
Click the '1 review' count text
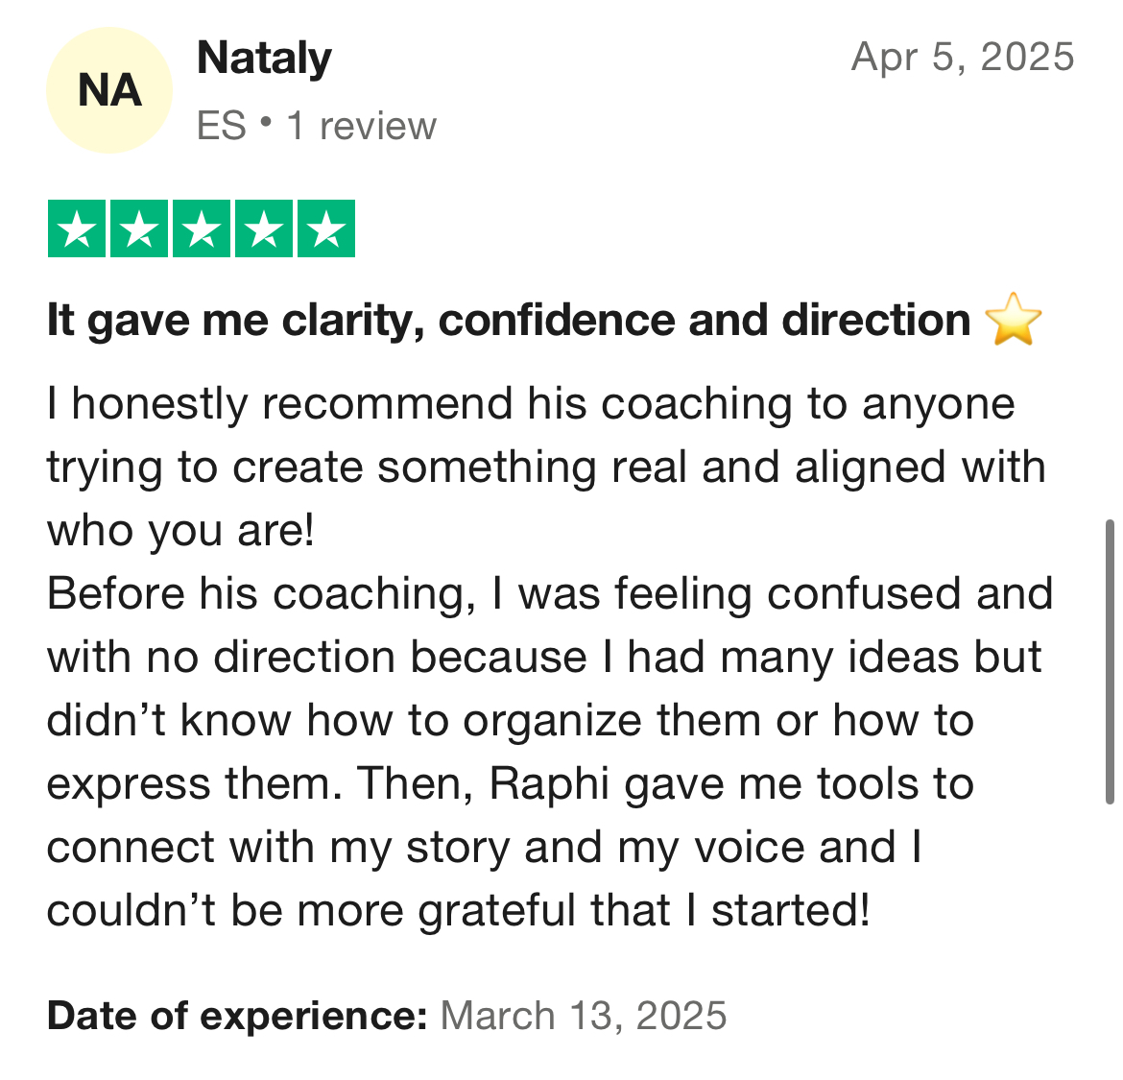click(x=362, y=126)
